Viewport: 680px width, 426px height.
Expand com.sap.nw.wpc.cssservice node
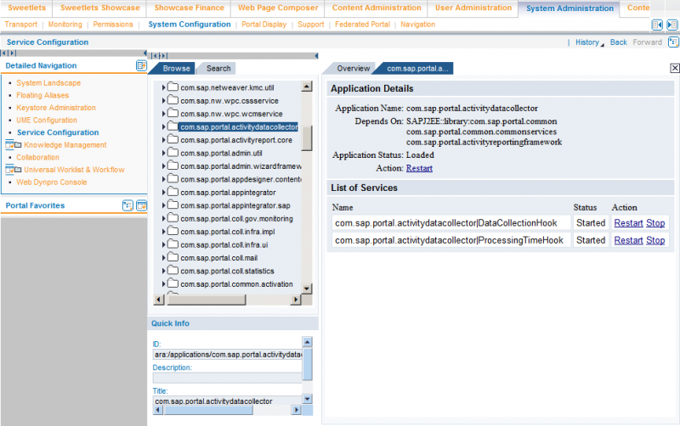coord(163,100)
